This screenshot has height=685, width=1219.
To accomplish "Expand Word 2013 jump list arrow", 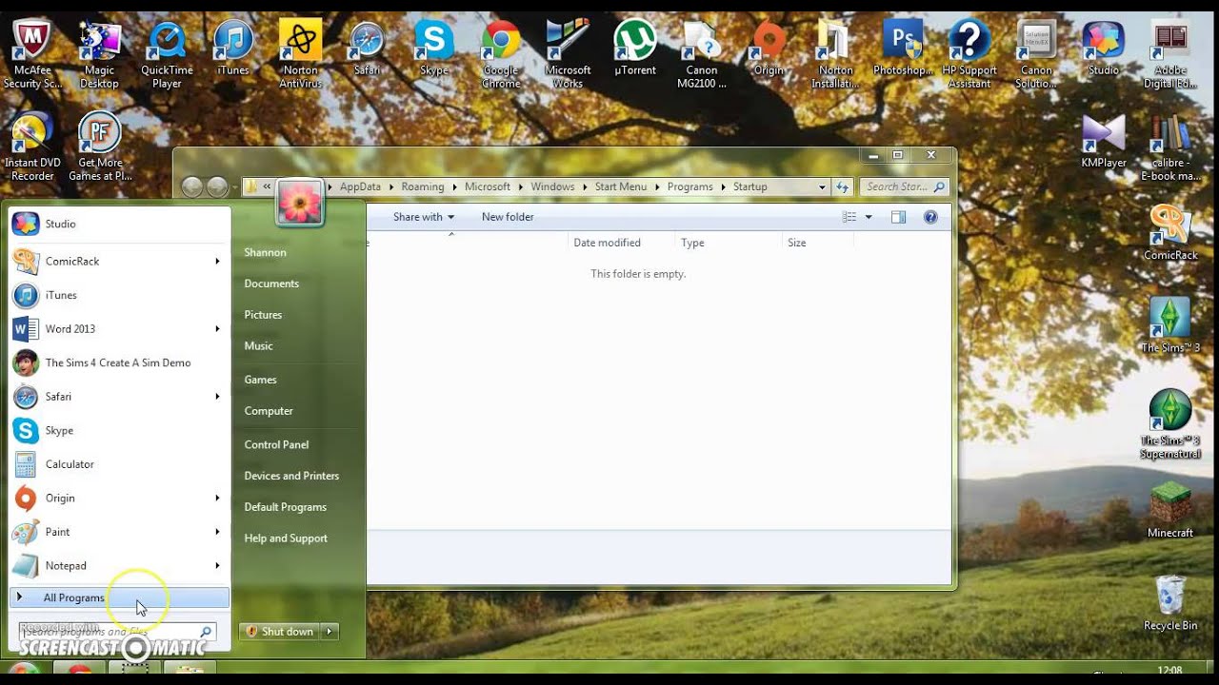I will click(217, 328).
